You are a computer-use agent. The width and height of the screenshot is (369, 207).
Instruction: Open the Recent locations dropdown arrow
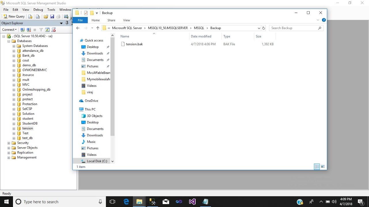pos(92,28)
